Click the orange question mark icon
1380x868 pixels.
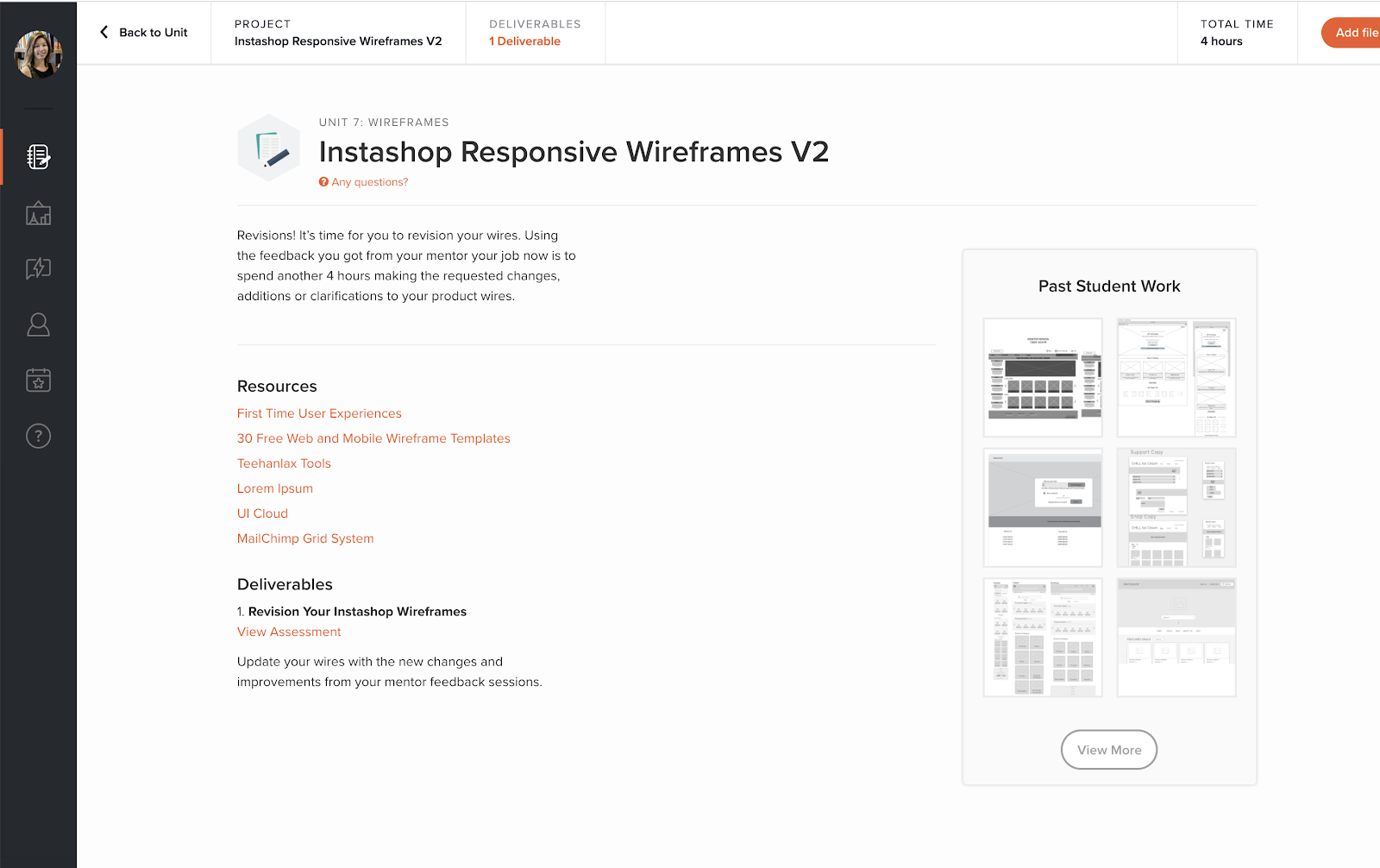(x=323, y=182)
